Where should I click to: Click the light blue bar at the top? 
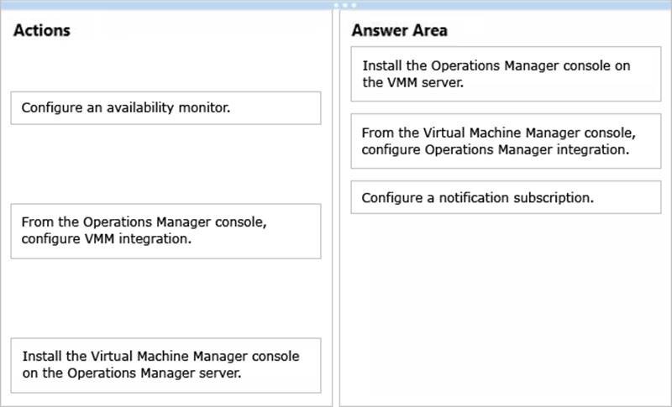[168, 5]
